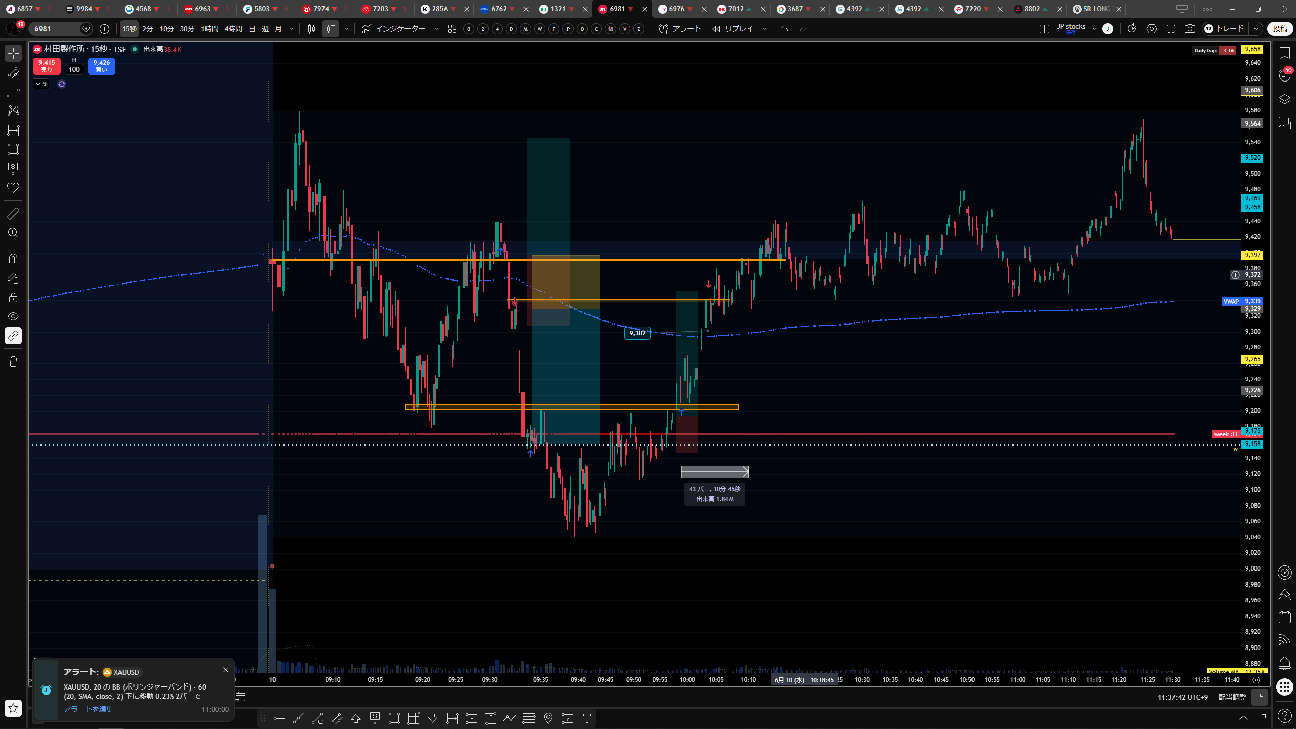Toggle lock all drawings icon
Viewport: 1296px width, 729px height.
[13, 297]
